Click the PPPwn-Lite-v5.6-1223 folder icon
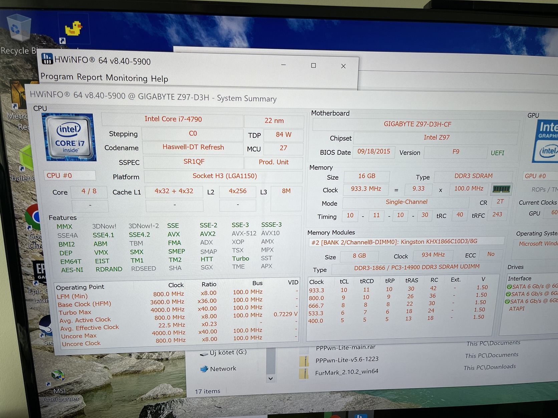The image size is (558, 418). point(304,361)
